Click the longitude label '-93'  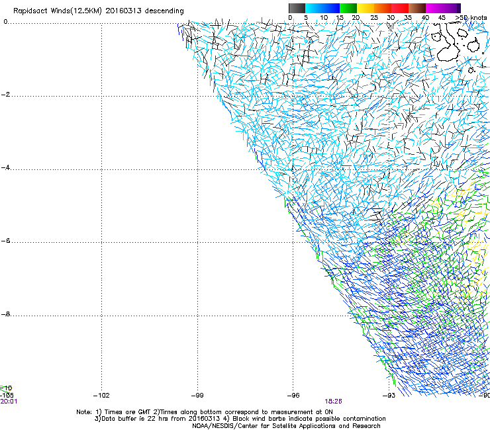pyautogui.click(x=389, y=396)
